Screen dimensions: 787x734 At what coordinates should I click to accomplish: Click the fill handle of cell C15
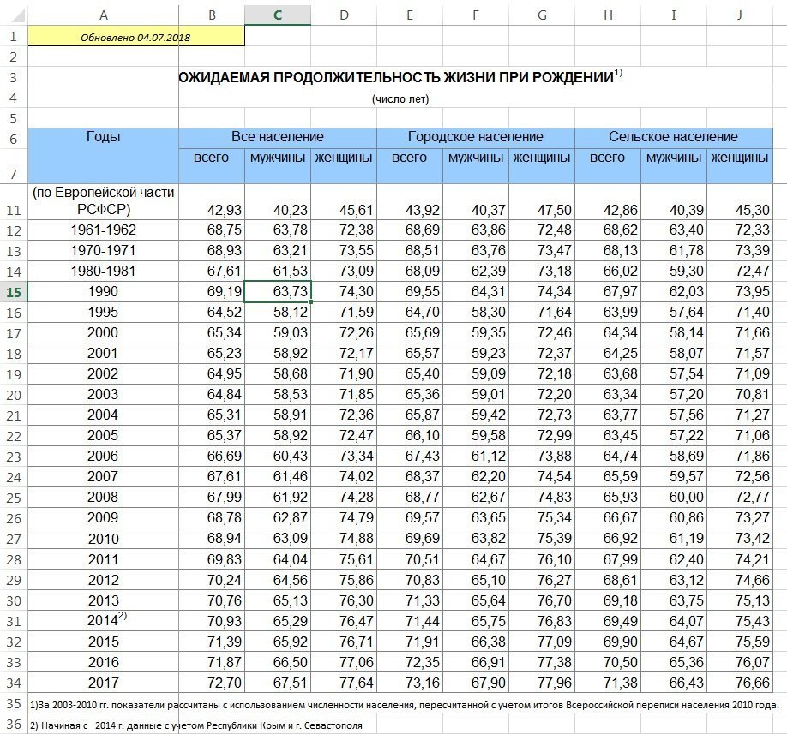(310, 301)
